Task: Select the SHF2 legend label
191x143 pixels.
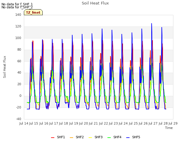Action: coord(80,137)
